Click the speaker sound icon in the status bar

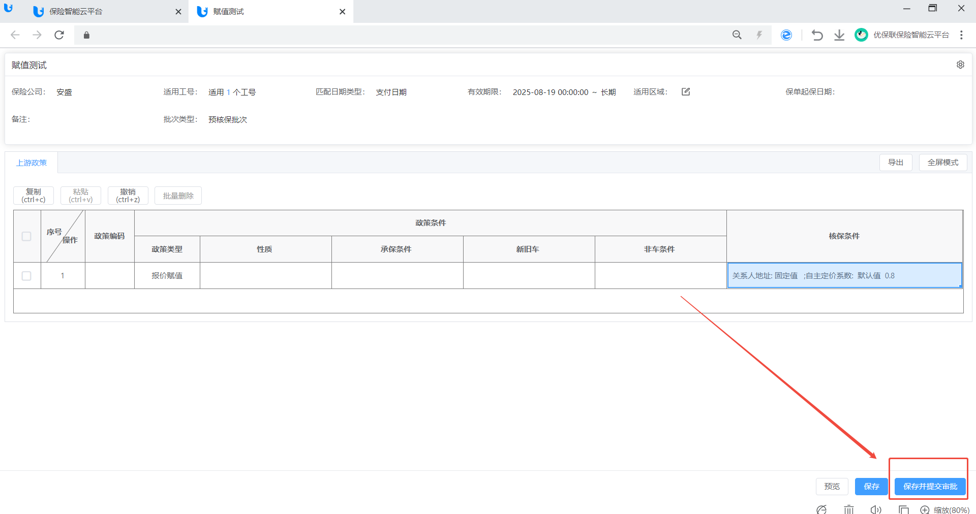(876, 509)
